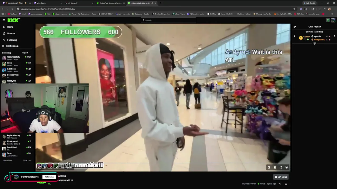Open the Kick hamburger sidebar menu
This screenshot has width=337, height=189.
pyautogui.click(x=4, y=20)
